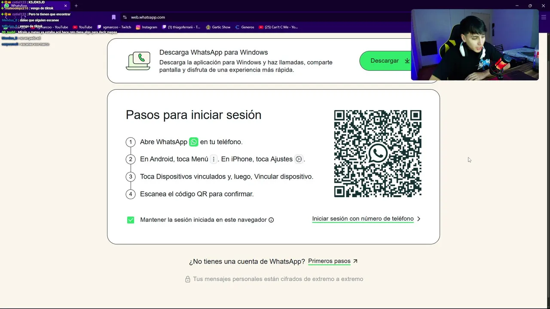Open the sgmarcoo - Twitch bookmark

coord(114,27)
